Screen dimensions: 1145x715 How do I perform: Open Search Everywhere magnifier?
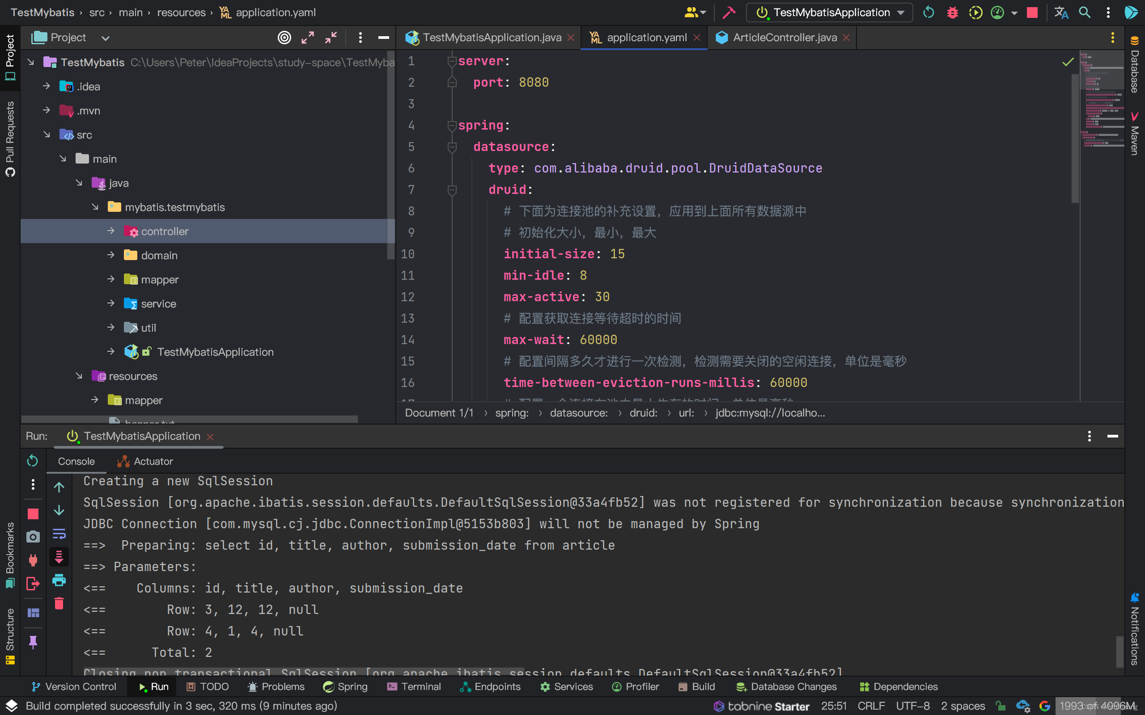pos(1085,13)
